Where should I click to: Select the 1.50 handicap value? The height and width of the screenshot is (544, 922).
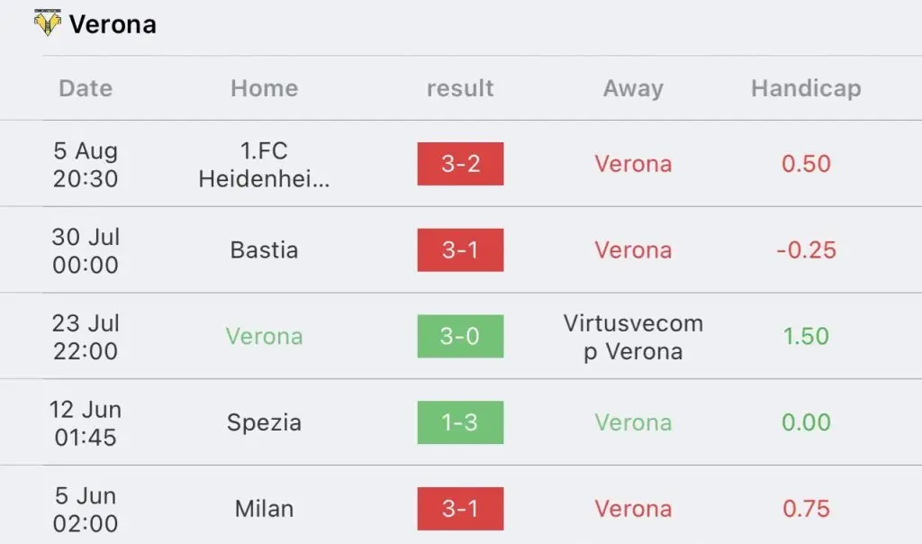click(x=806, y=337)
